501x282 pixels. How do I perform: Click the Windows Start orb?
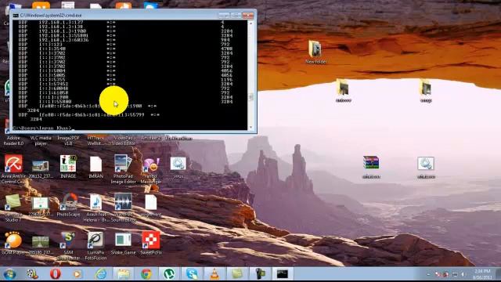tap(9, 274)
